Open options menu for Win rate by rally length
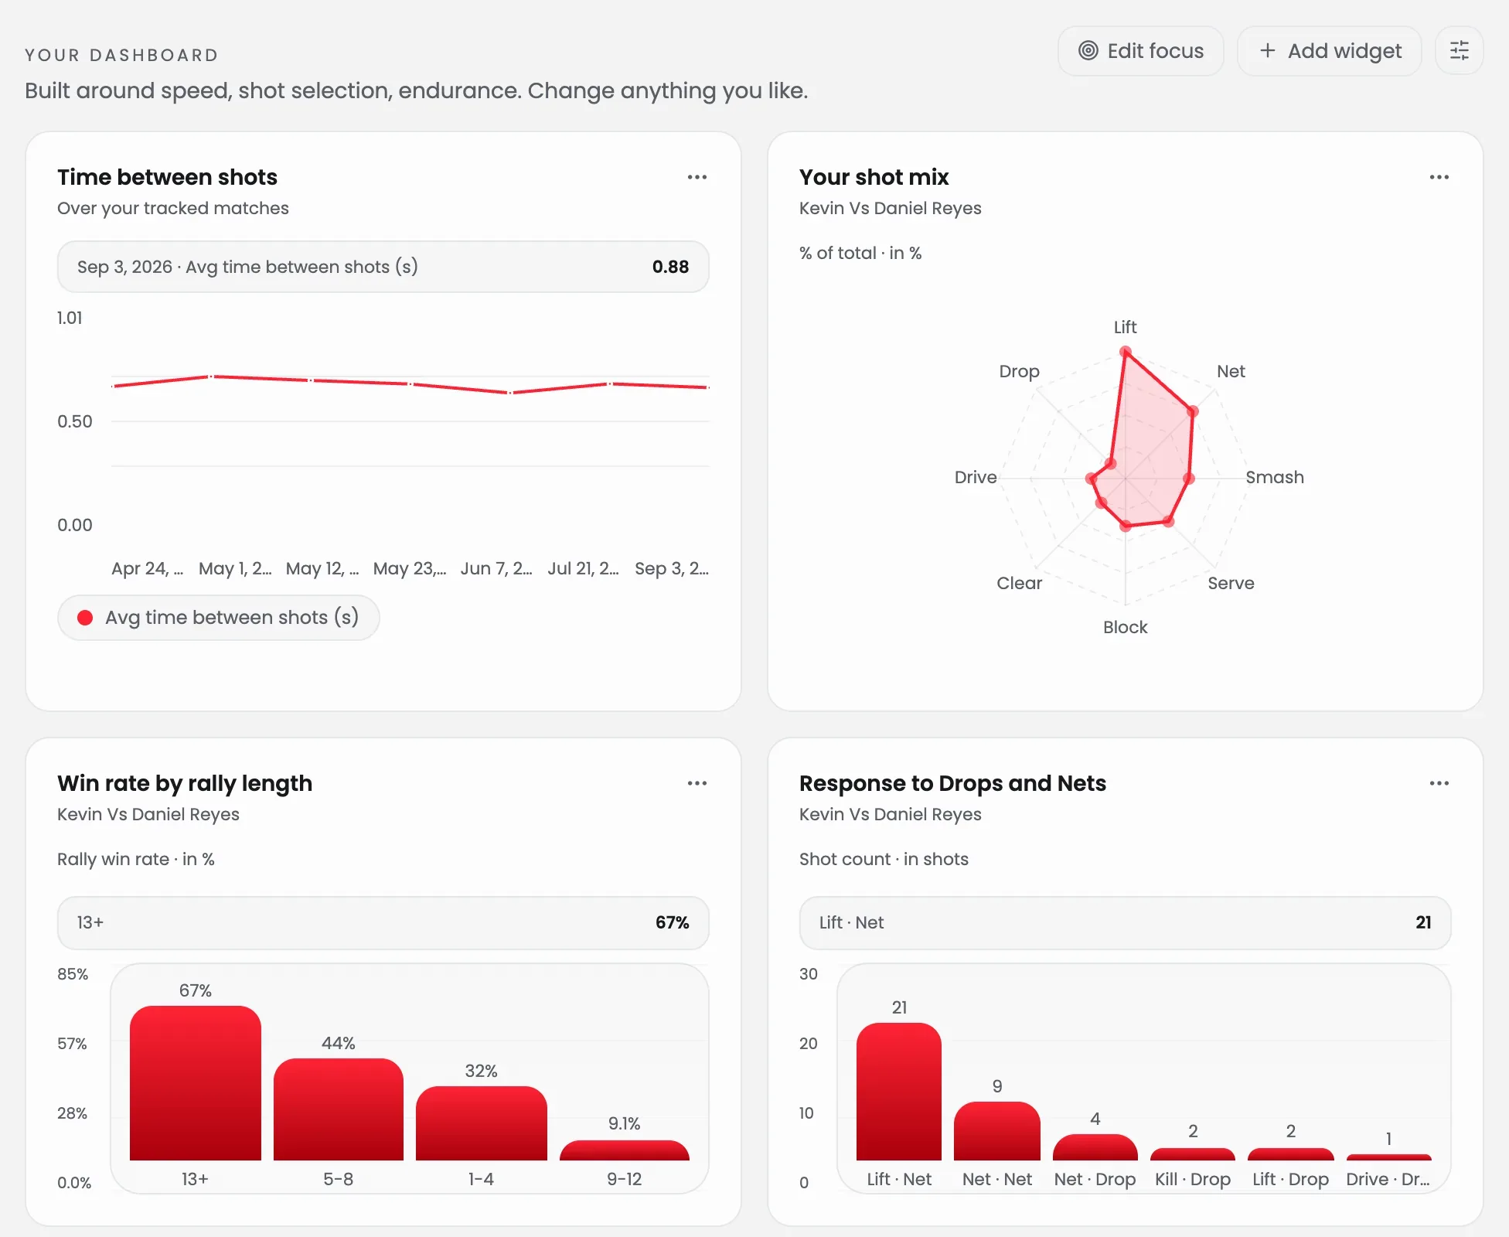The width and height of the screenshot is (1509, 1237). [x=697, y=783]
